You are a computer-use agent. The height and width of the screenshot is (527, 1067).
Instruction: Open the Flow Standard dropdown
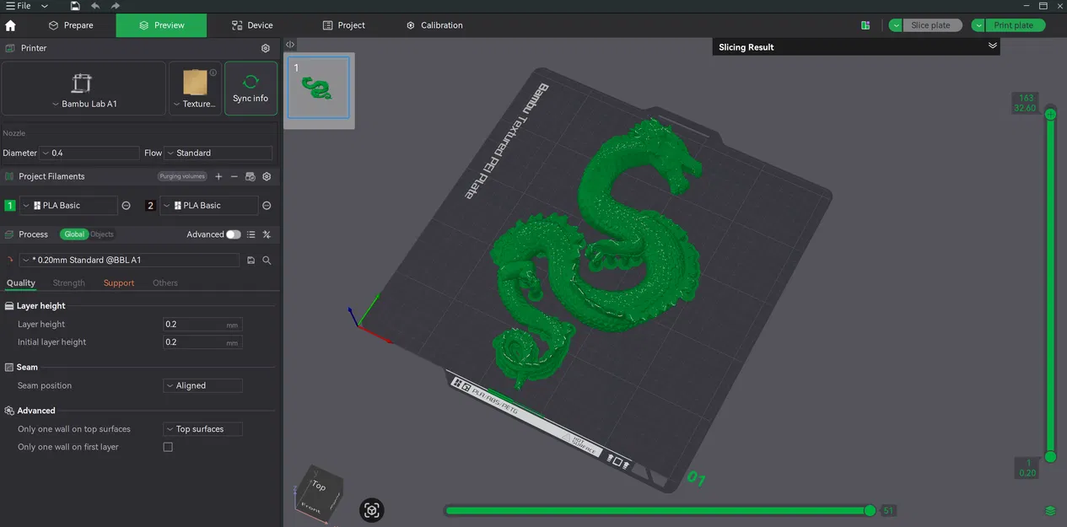218,153
